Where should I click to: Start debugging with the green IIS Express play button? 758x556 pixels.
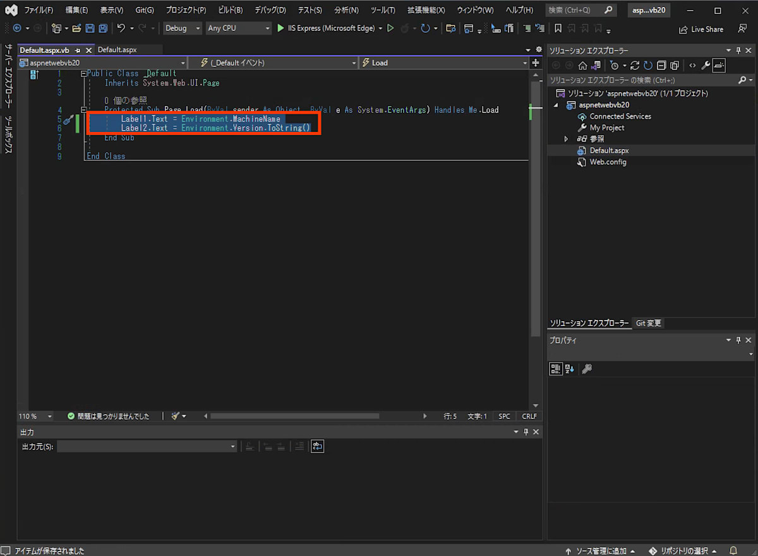coord(281,28)
